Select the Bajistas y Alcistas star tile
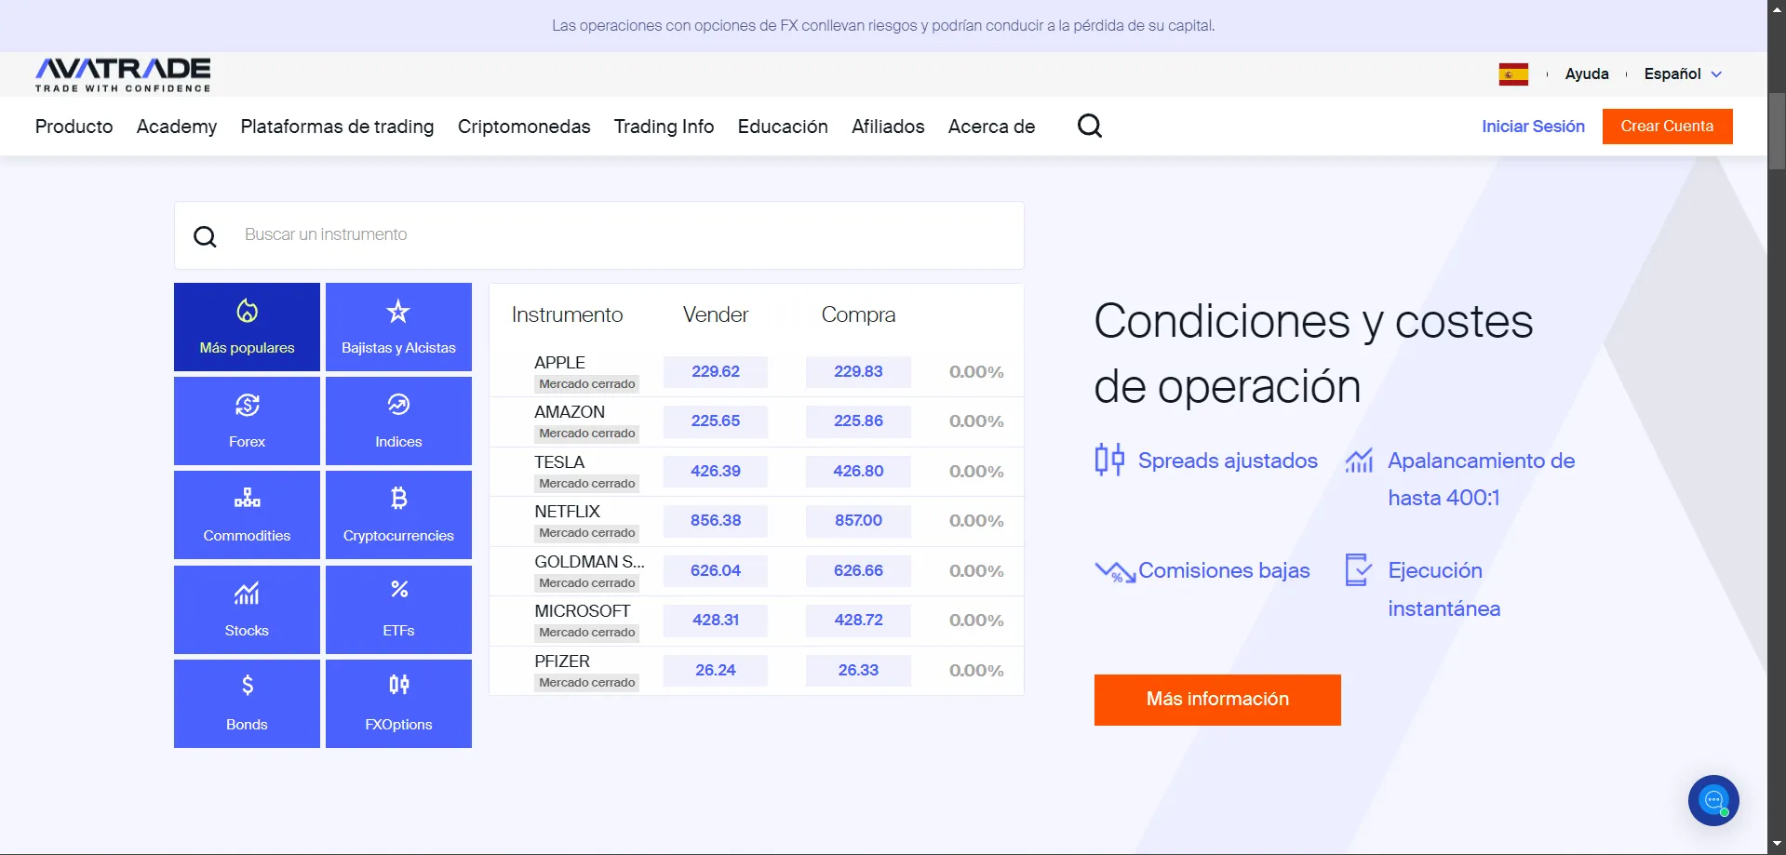 tap(398, 327)
